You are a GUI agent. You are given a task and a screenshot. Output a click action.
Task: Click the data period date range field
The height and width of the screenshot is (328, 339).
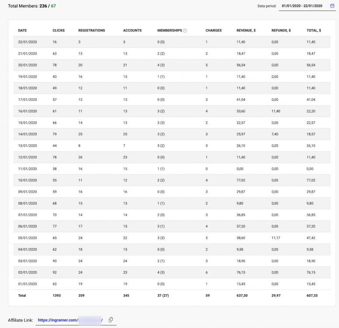302,6
